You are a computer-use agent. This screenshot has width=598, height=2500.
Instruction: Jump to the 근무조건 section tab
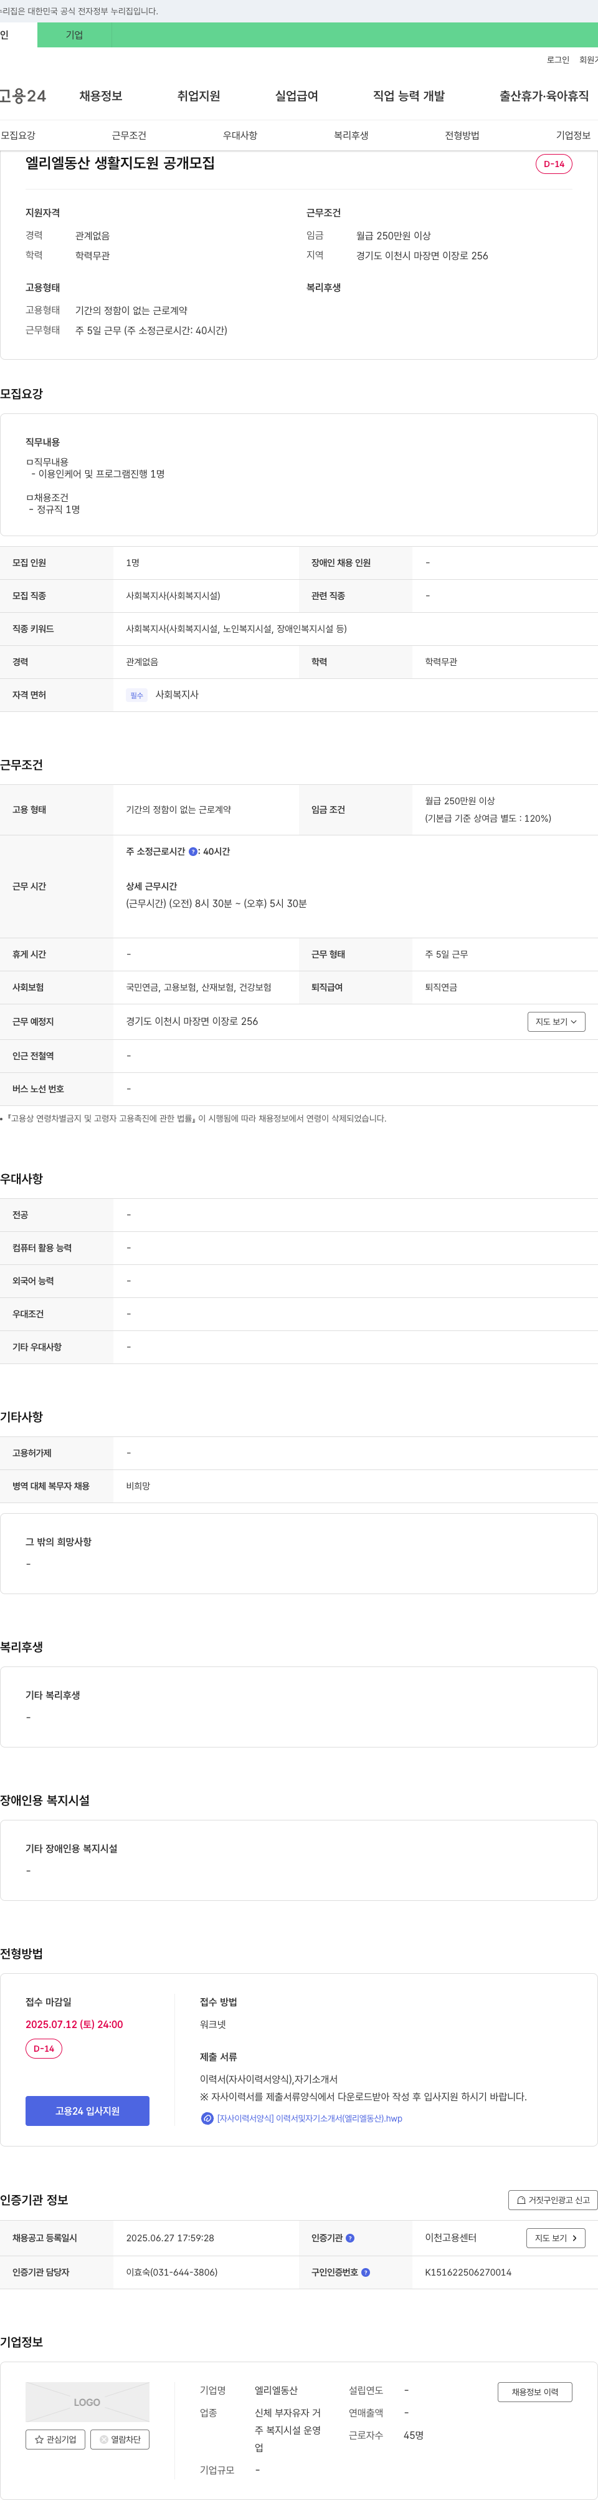pos(129,135)
